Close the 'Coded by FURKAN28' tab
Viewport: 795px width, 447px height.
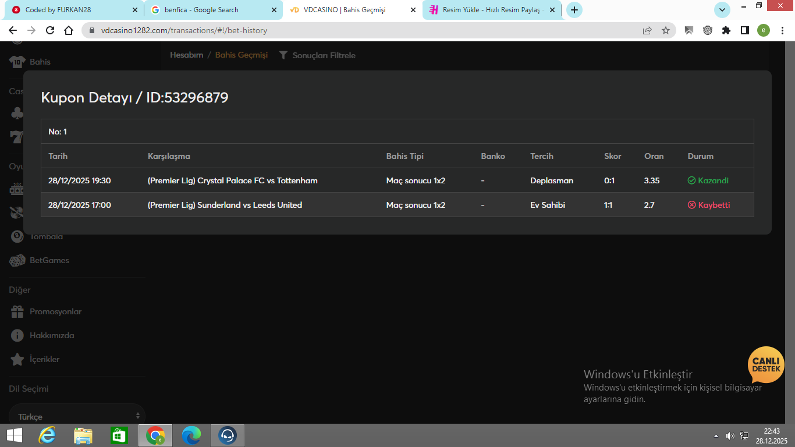135,10
